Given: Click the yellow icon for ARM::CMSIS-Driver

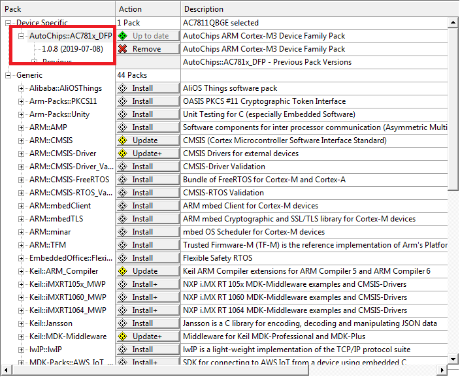Looking at the screenshot, I should (x=122, y=154).
